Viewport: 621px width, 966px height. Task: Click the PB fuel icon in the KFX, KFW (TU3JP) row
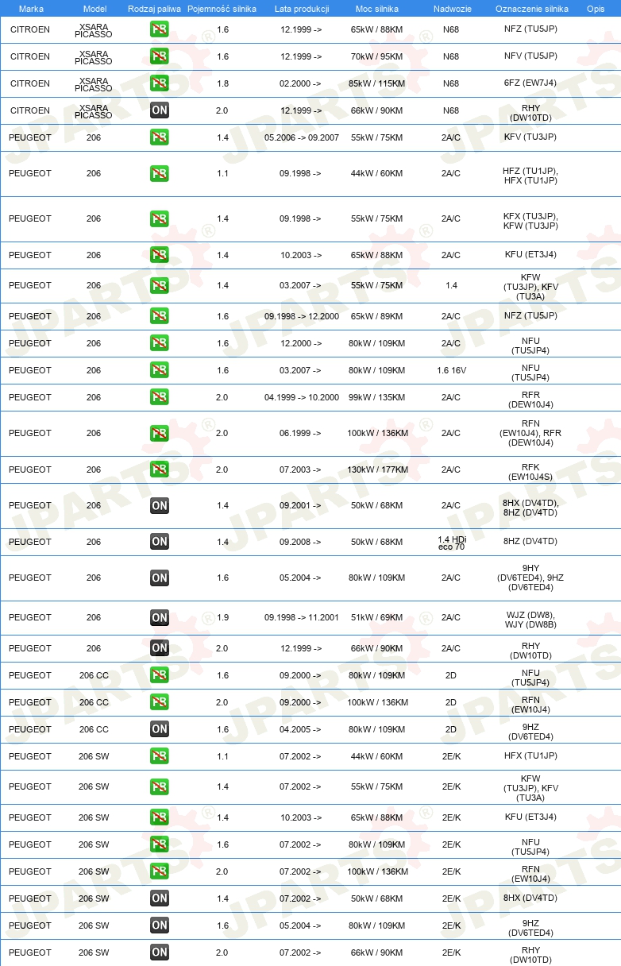(160, 219)
